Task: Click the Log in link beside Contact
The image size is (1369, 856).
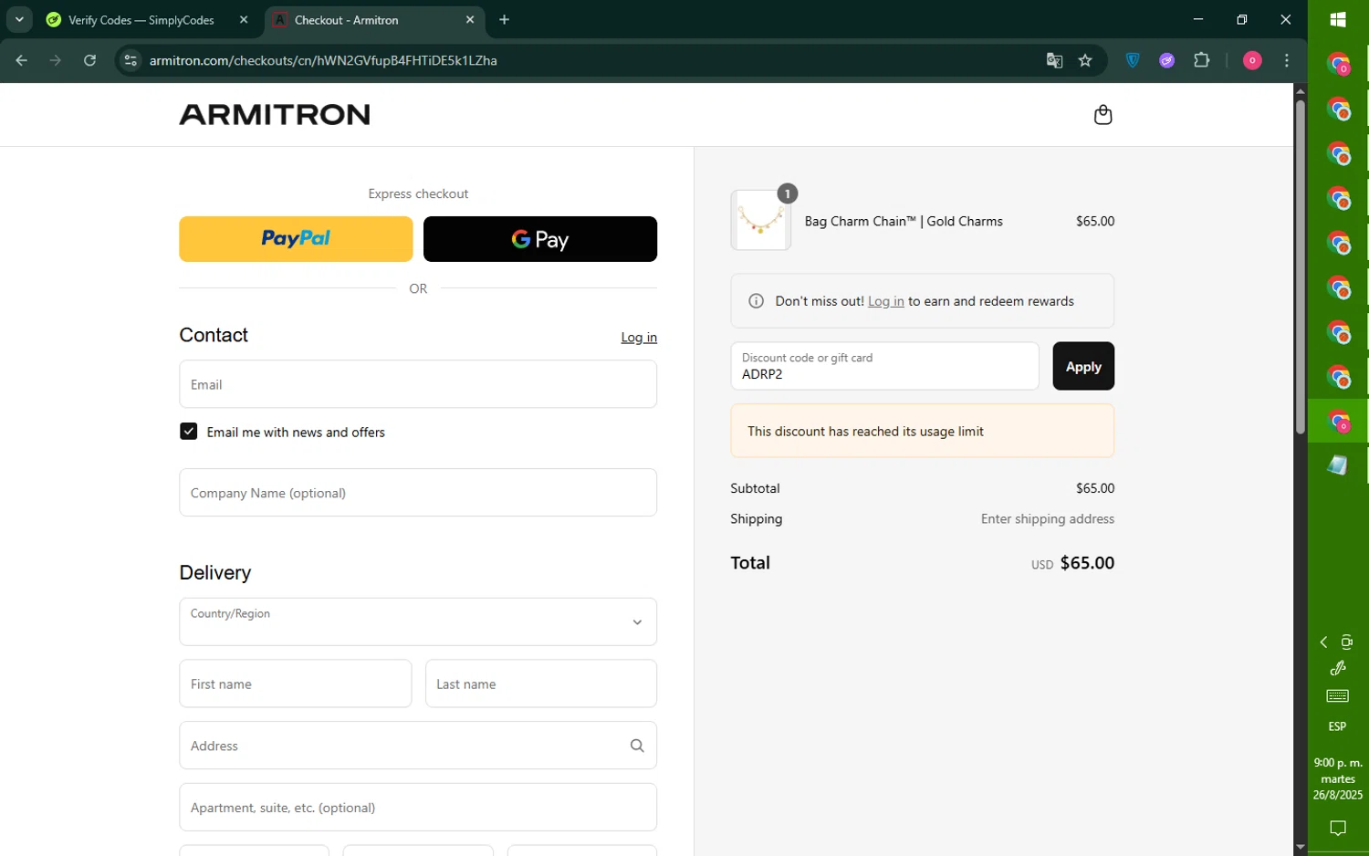Action: click(x=639, y=338)
